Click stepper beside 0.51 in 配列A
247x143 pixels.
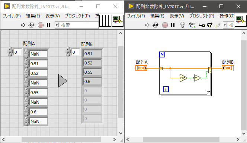26,63
